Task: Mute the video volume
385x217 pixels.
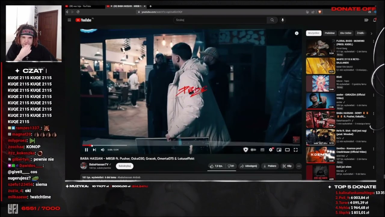Action: pyautogui.click(x=103, y=150)
